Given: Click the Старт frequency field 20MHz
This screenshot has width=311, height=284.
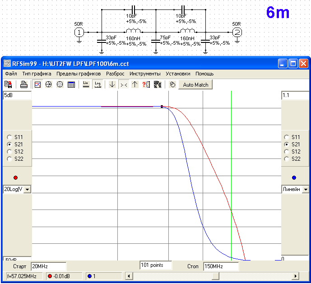Looking at the screenshot, I should click(x=49, y=266).
